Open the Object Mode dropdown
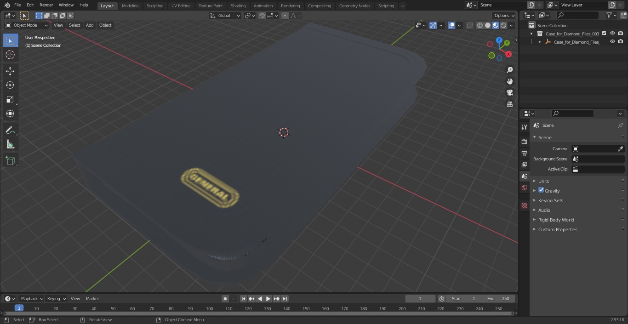The image size is (628, 324). click(x=27, y=25)
